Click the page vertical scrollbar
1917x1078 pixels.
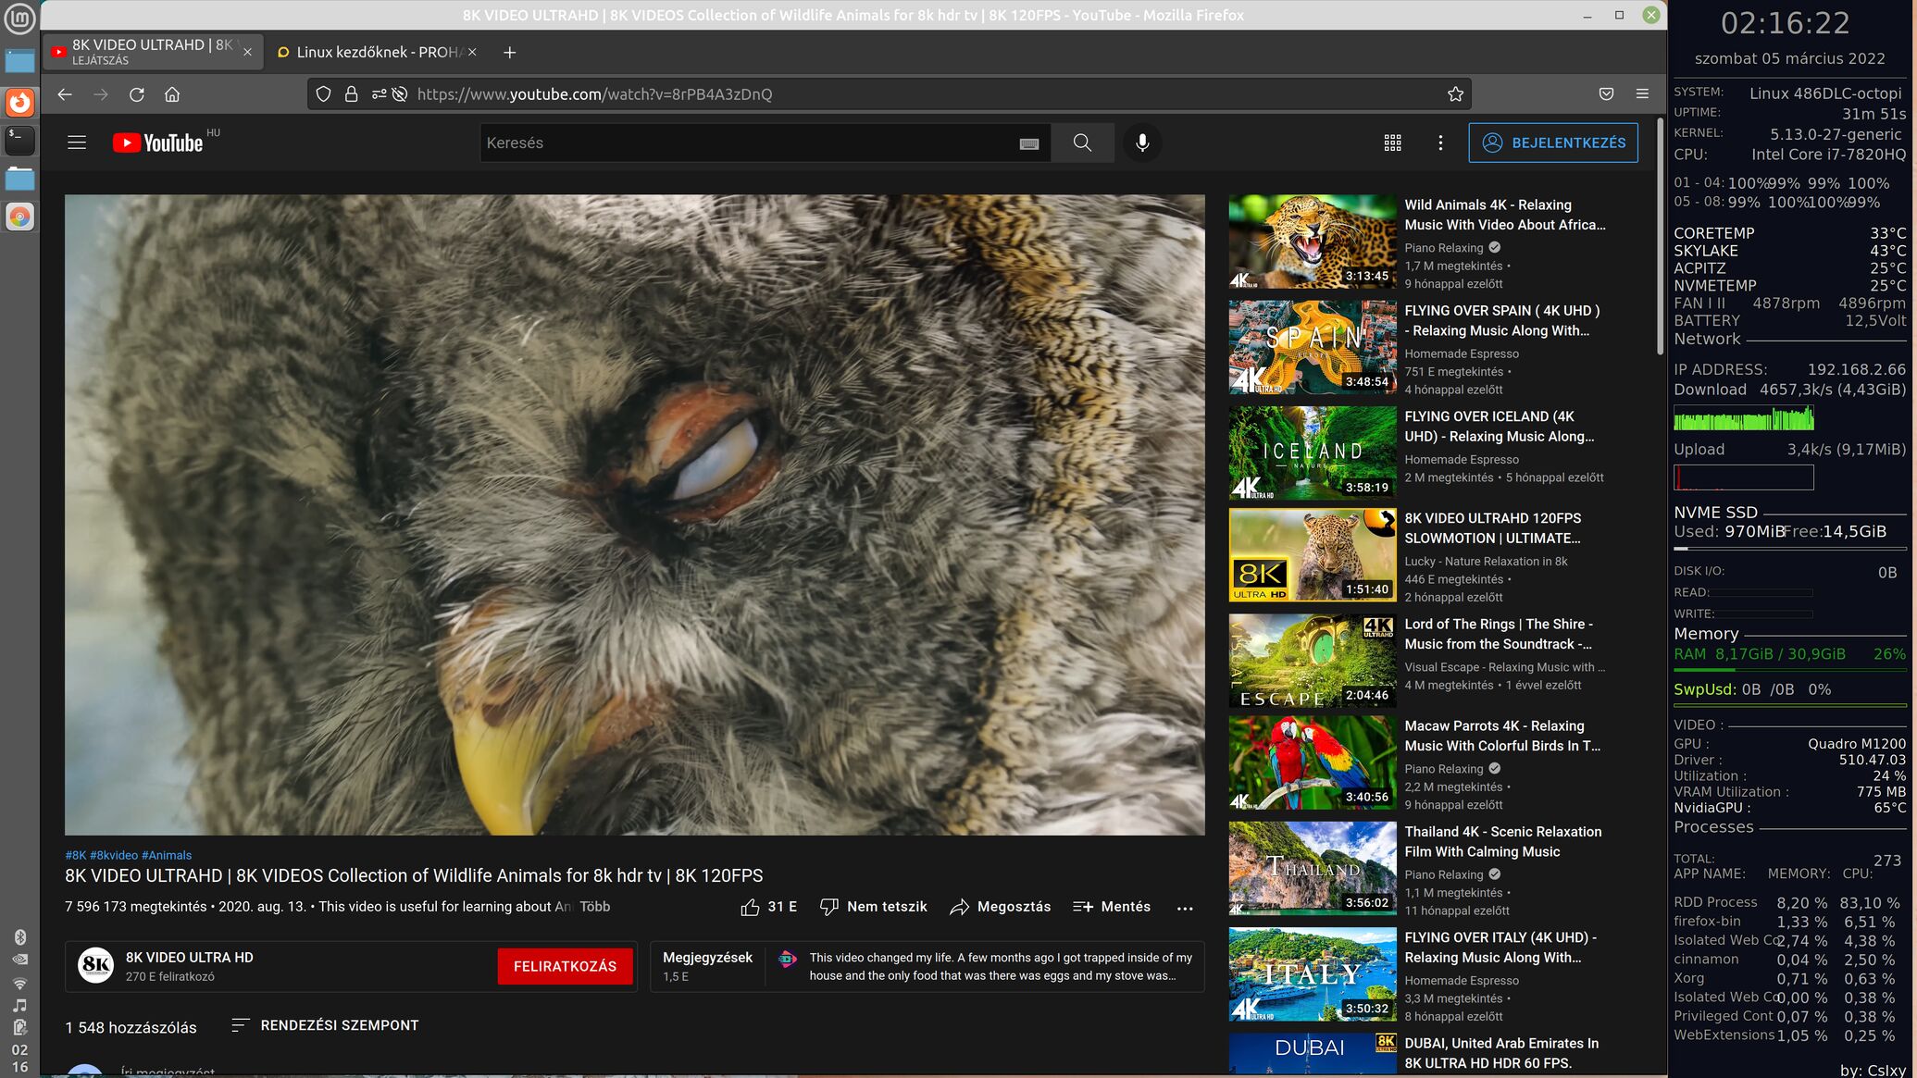tap(1659, 236)
